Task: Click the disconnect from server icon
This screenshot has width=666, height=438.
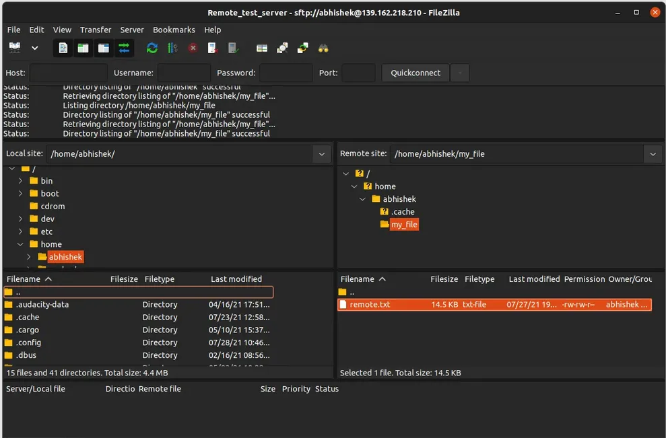Action: [x=213, y=48]
